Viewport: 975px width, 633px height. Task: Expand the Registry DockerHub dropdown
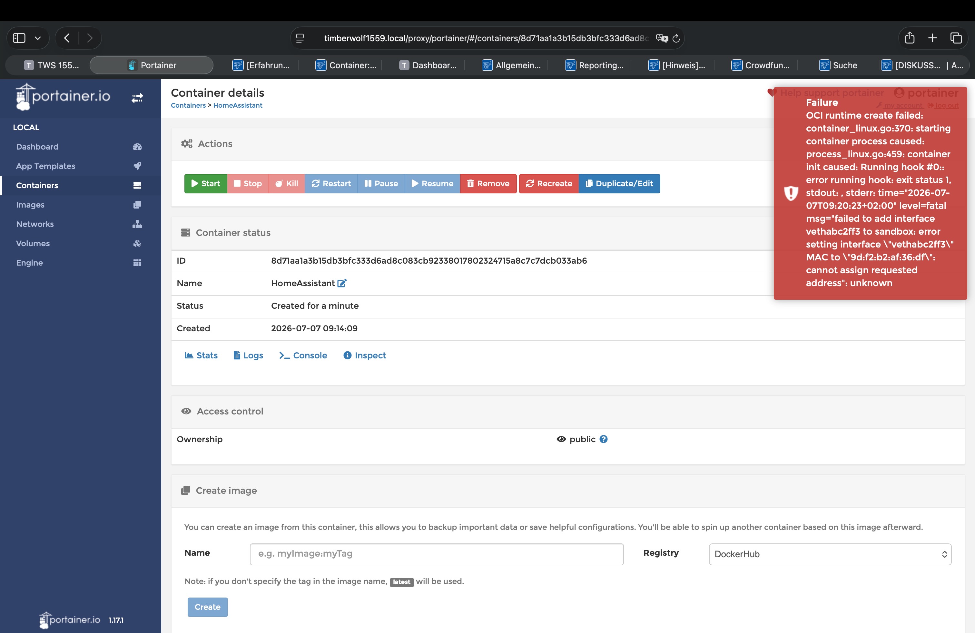(830, 554)
